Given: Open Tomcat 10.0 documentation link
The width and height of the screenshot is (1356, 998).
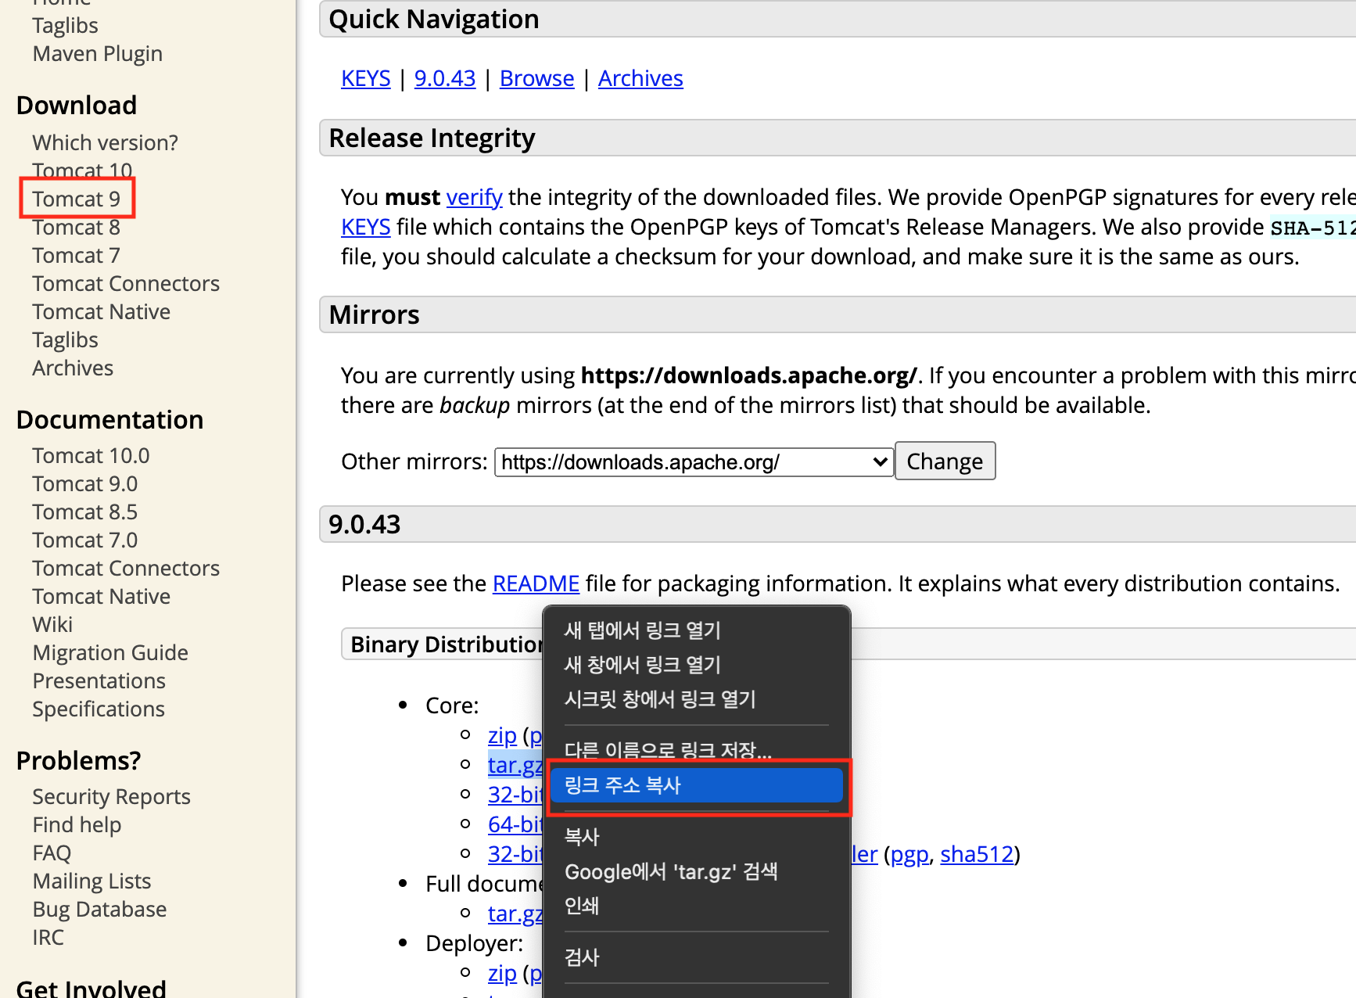Looking at the screenshot, I should tap(91, 455).
